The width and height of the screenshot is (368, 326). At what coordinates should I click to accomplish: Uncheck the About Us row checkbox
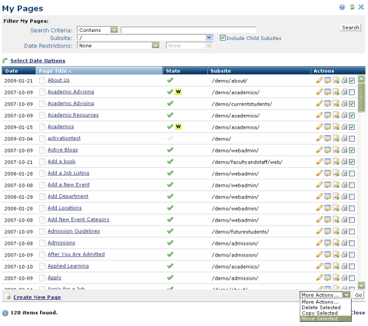352,81
